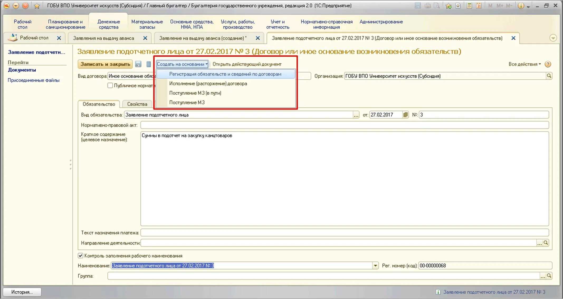Open Основные средства, НМА, НПА section
The width and height of the screenshot is (563, 299).
192,24
